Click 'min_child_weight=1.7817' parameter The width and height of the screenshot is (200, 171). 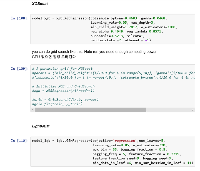coord(114,27)
